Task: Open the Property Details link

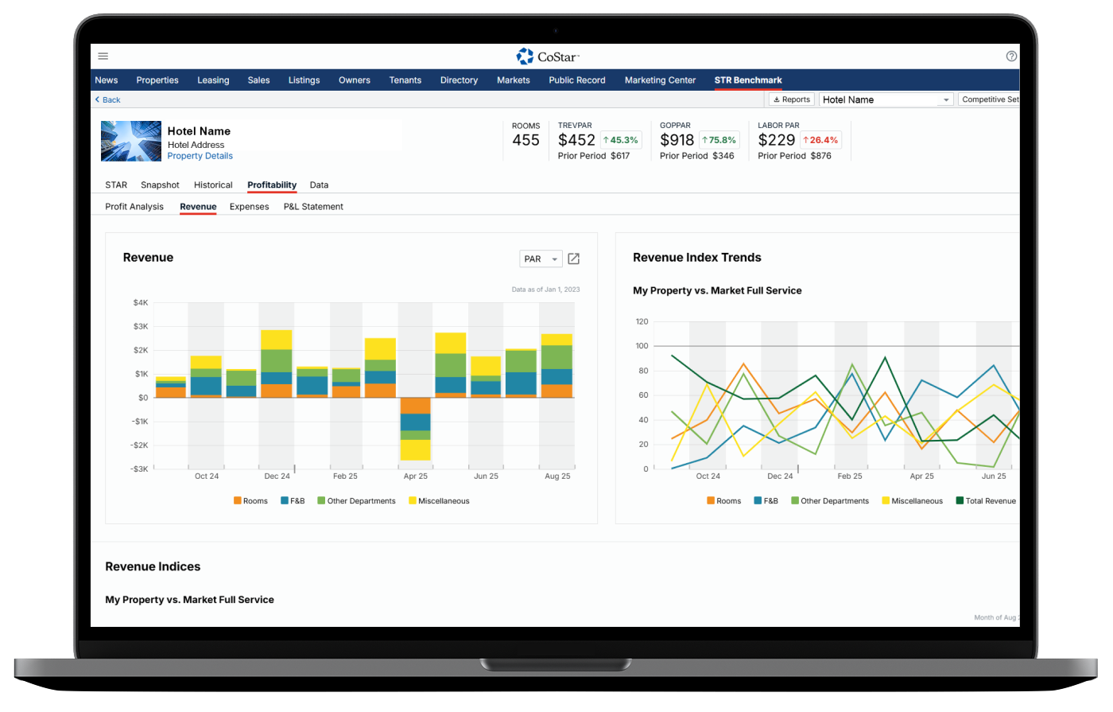Action: (x=200, y=156)
